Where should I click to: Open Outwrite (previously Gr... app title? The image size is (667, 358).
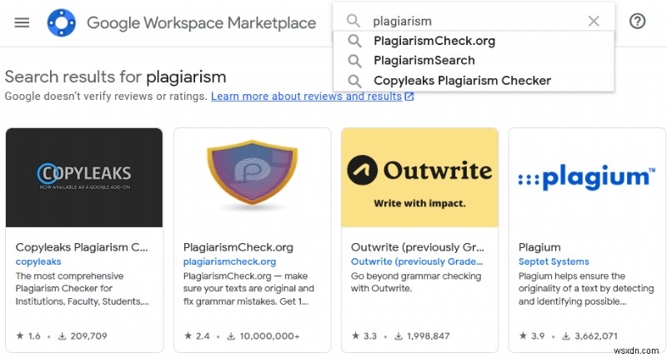pyautogui.click(x=418, y=247)
